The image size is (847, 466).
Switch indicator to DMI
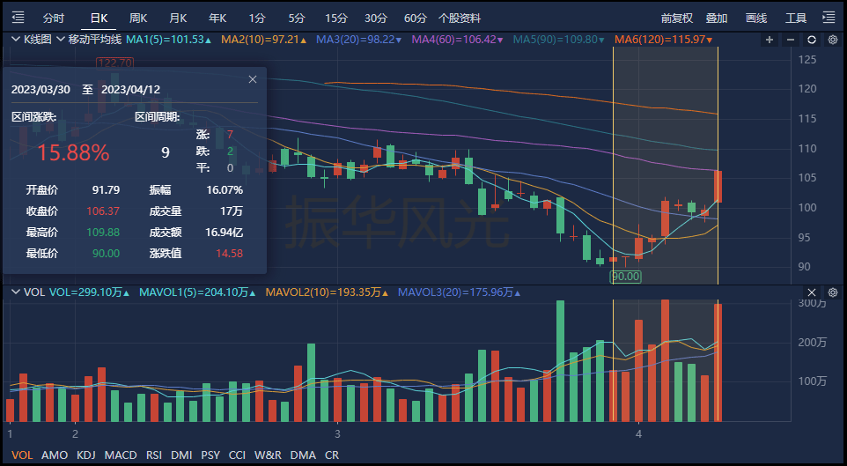click(181, 455)
